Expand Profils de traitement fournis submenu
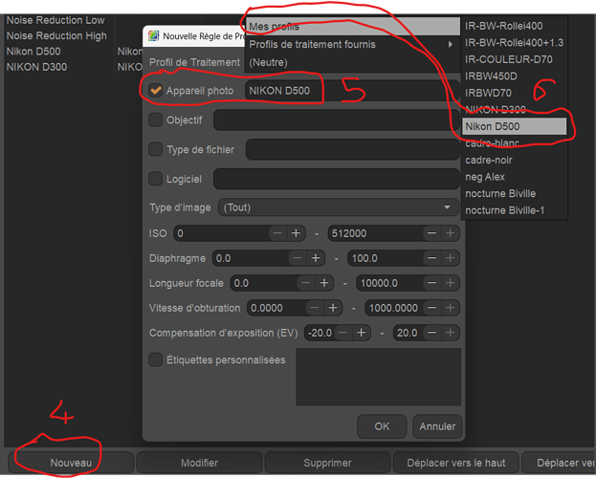 (x=352, y=45)
